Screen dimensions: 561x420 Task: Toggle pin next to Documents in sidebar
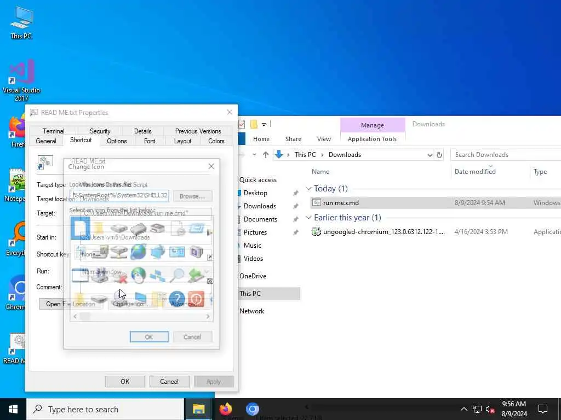[x=295, y=219]
